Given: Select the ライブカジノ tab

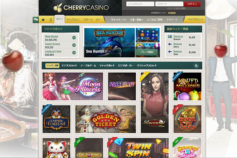Looking at the screenshot, I should pyautogui.click(x=73, y=20).
